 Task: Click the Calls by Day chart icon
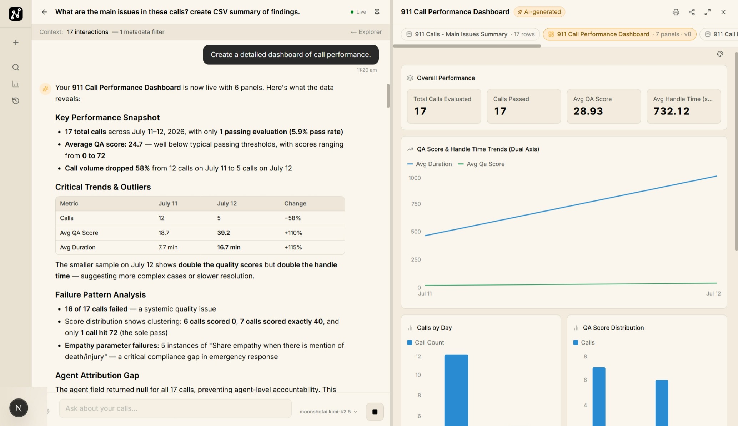click(x=410, y=328)
